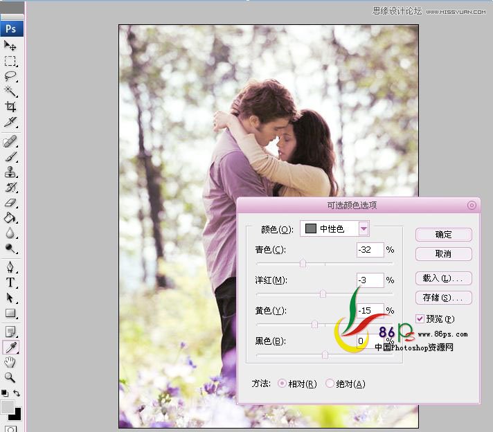
Task: Select the Eraser tool
Action: (10, 202)
